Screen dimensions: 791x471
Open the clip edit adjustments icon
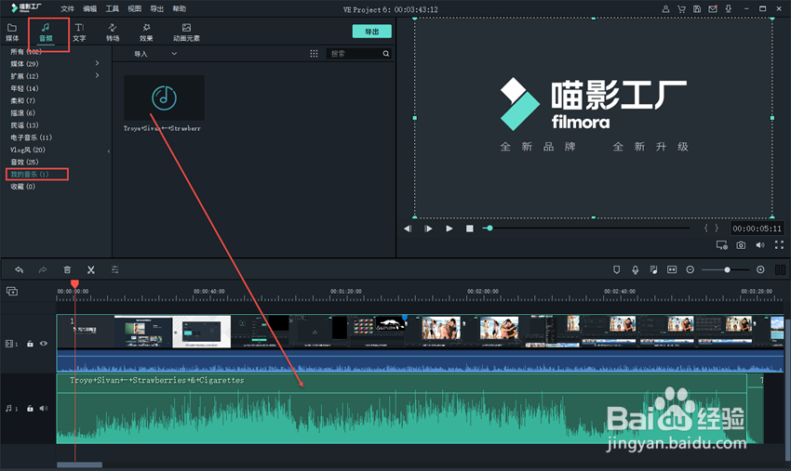pos(115,270)
